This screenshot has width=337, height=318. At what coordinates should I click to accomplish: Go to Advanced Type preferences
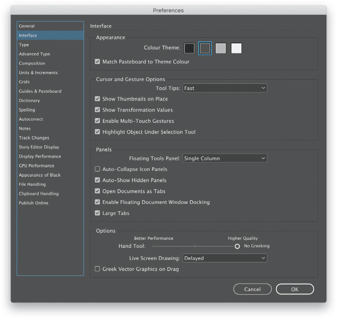click(50, 54)
